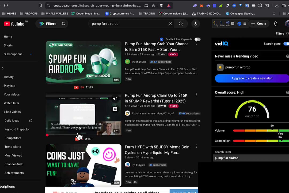Open the MEMES bookmark folder
Screen dimensions: 289x193
[x=9, y=13]
